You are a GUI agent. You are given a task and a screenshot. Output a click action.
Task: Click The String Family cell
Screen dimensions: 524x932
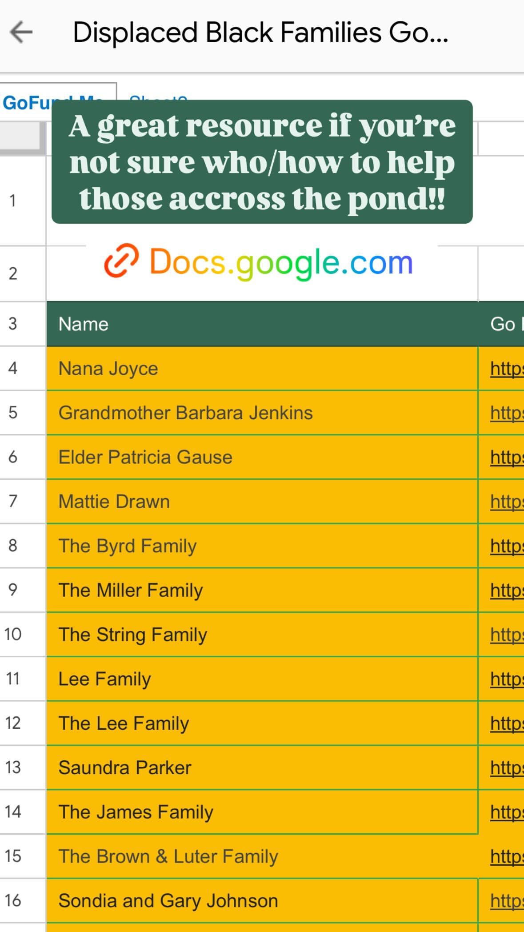[x=261, y=635]
